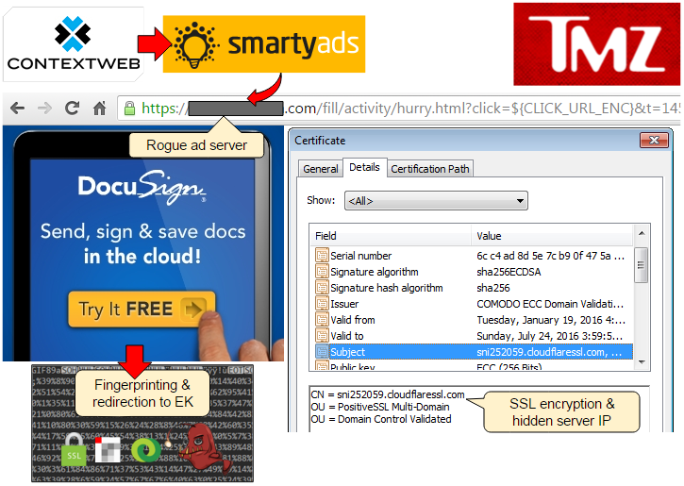
Task: Select the Details certificate tab
Action: pos(365,168)
